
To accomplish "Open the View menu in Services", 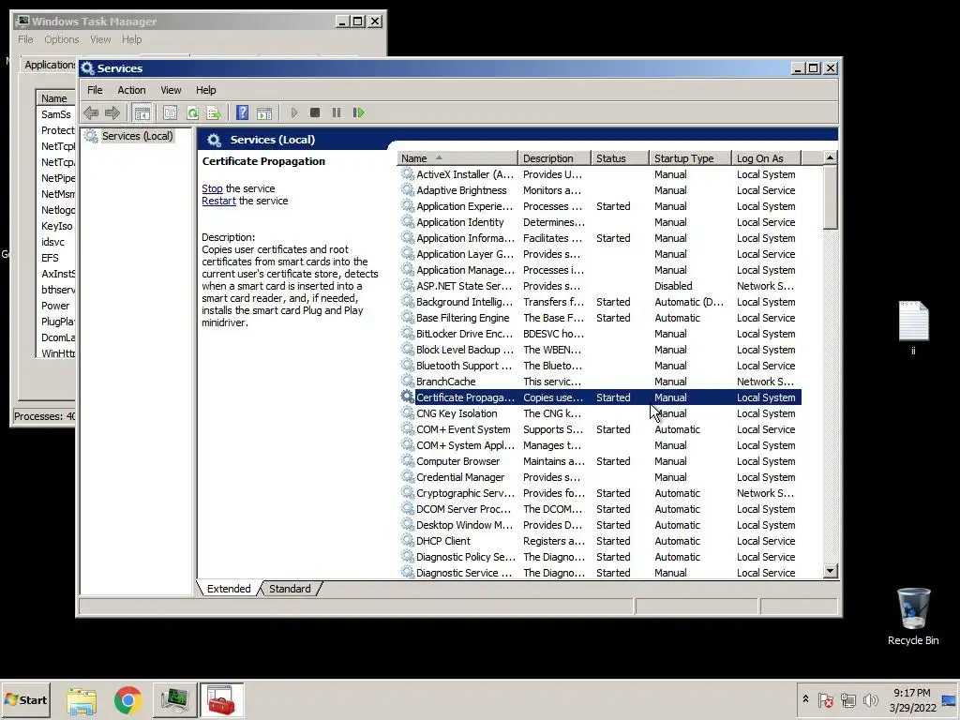I will click(171, 90).
